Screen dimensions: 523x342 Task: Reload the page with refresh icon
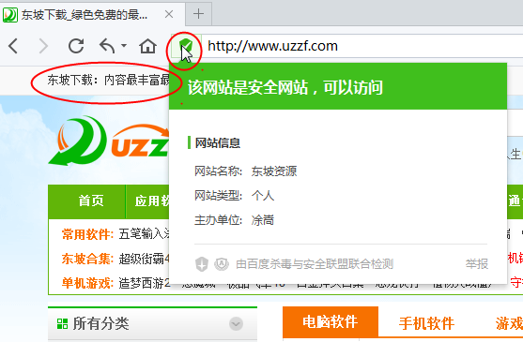(76, 46)
